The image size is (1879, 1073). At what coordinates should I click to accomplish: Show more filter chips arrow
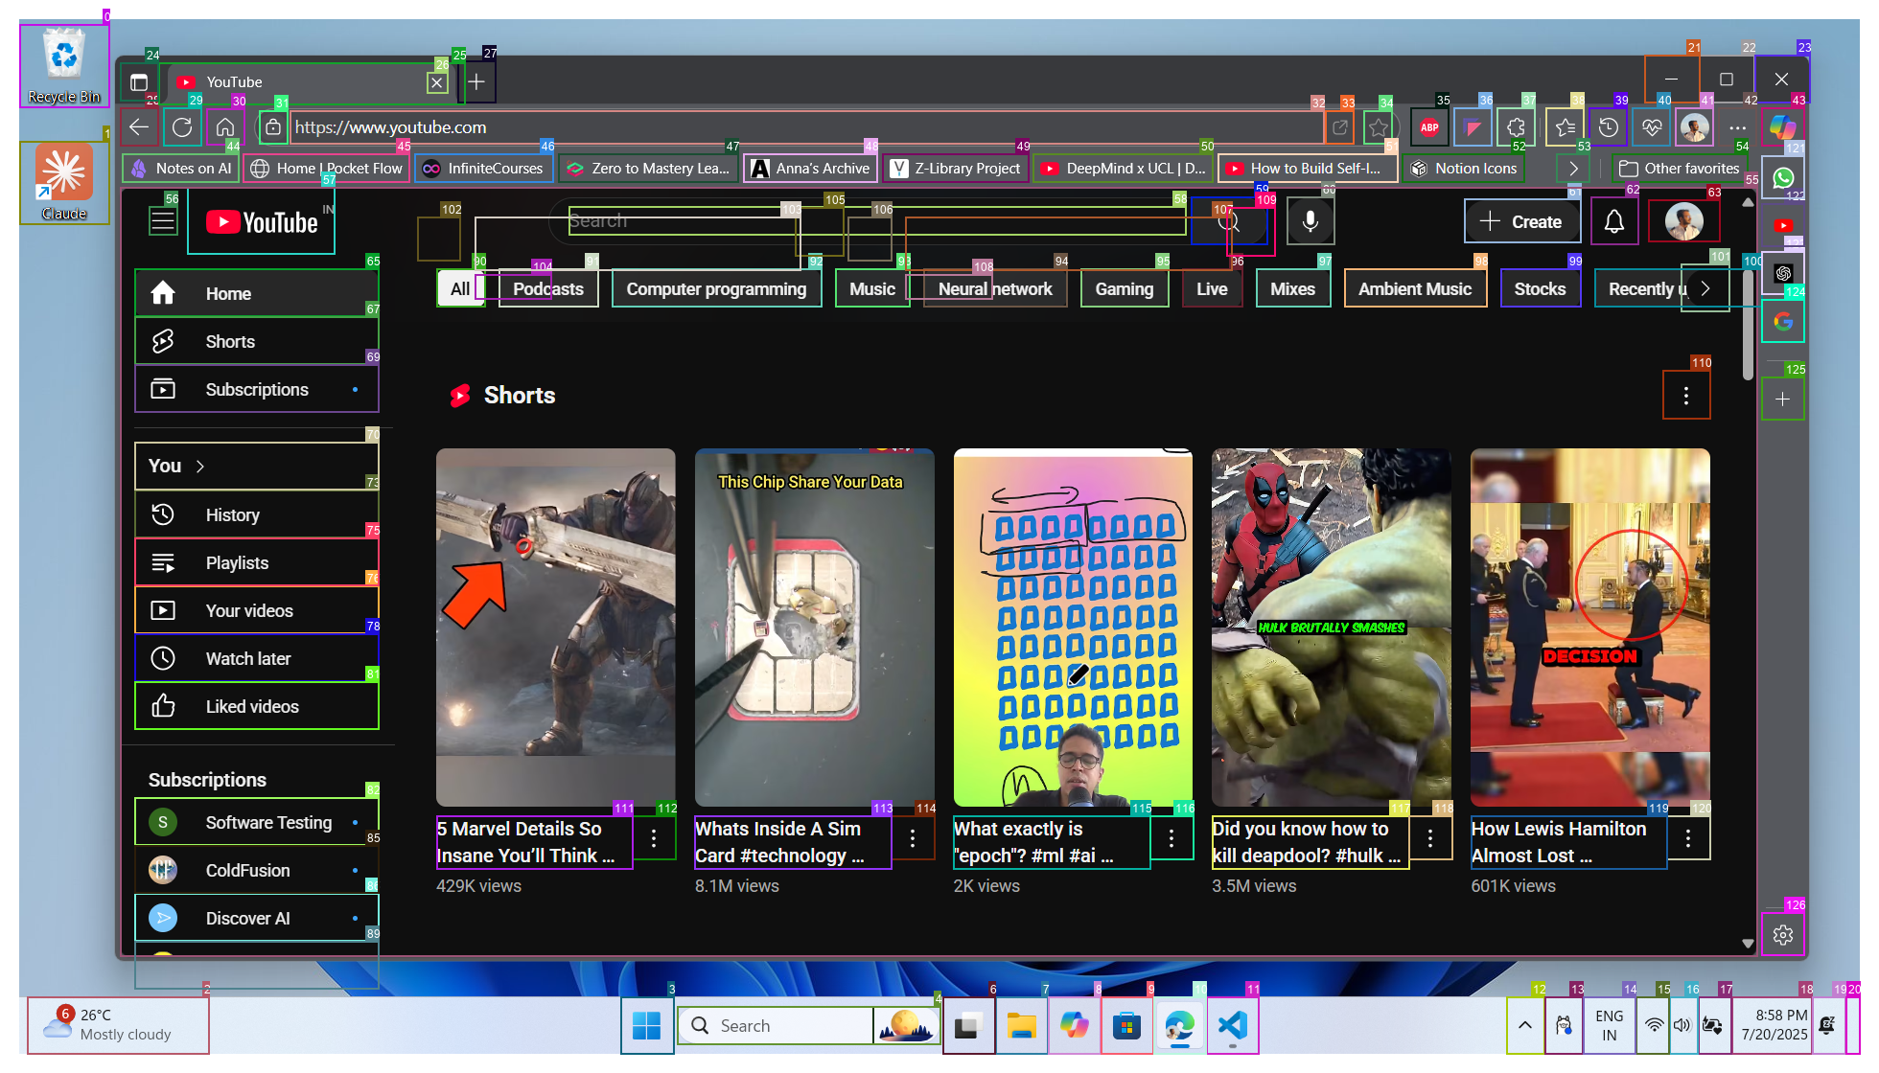pyautogui.click(x=1705, y=288)
